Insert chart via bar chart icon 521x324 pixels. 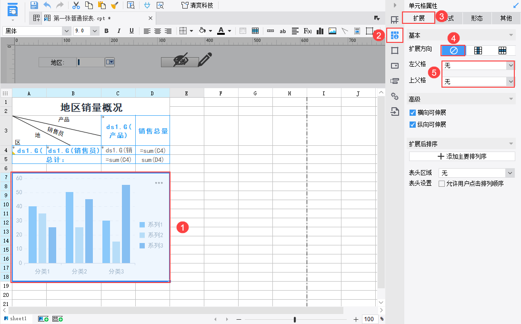[x=320, y=31]
